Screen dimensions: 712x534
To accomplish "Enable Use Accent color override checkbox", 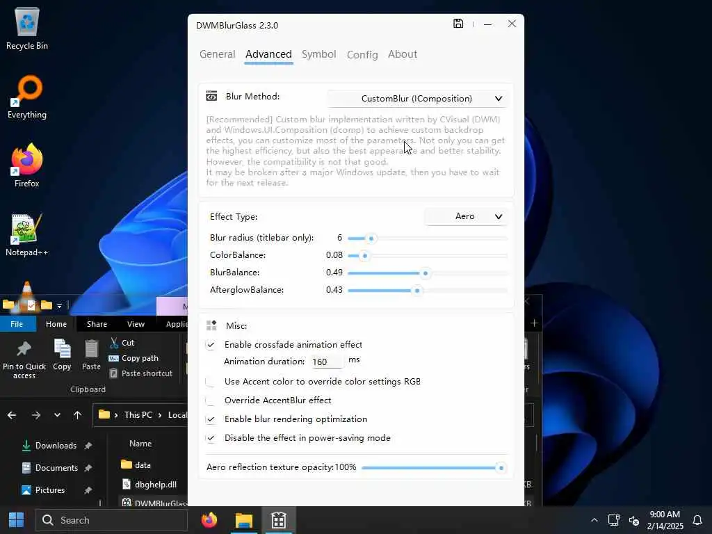I will (210, 382).
